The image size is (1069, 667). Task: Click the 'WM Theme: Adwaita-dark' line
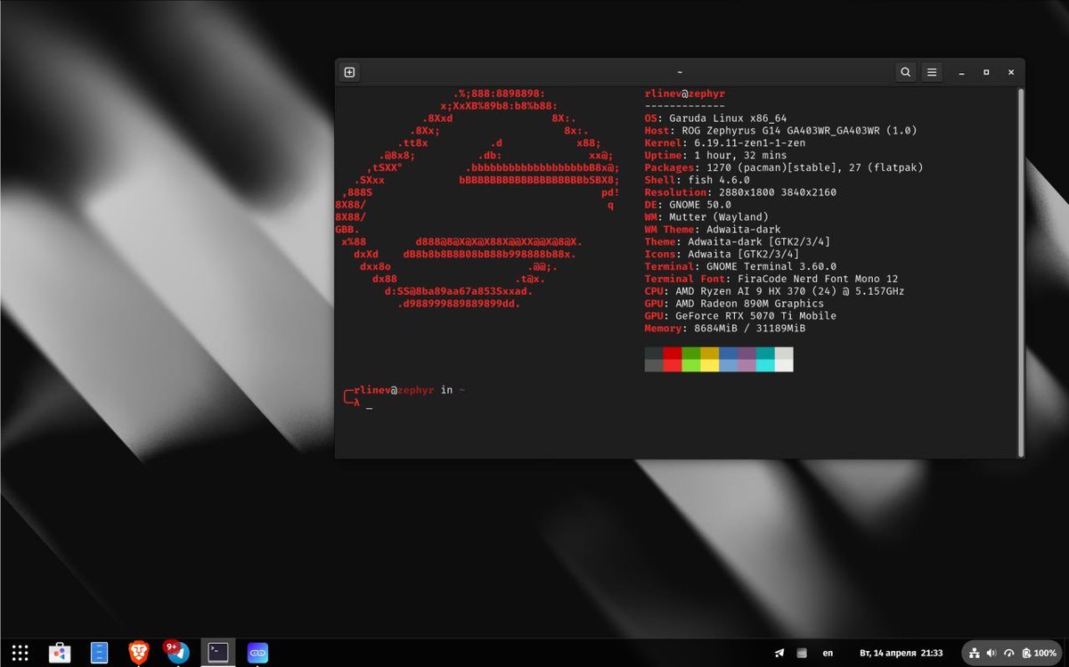[713, 230]
